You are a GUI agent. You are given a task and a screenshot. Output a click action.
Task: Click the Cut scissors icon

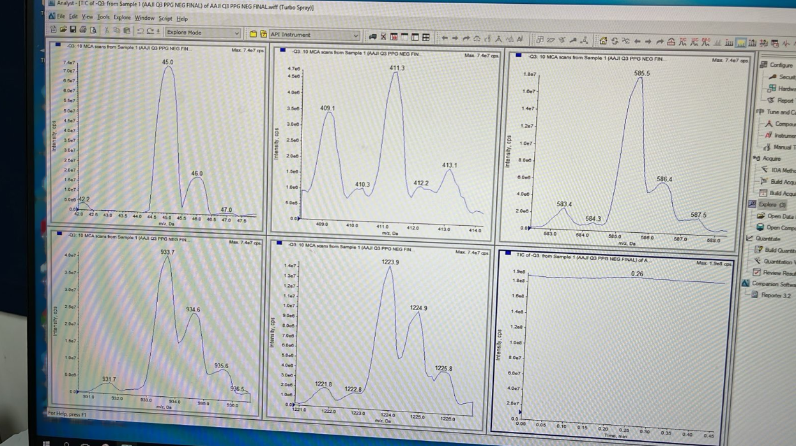[x=106, y=30]
